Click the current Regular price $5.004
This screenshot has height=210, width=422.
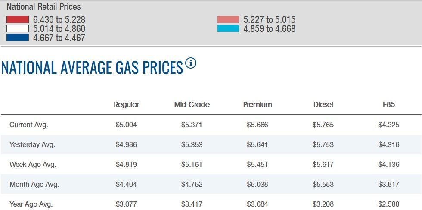pos(126,125)
